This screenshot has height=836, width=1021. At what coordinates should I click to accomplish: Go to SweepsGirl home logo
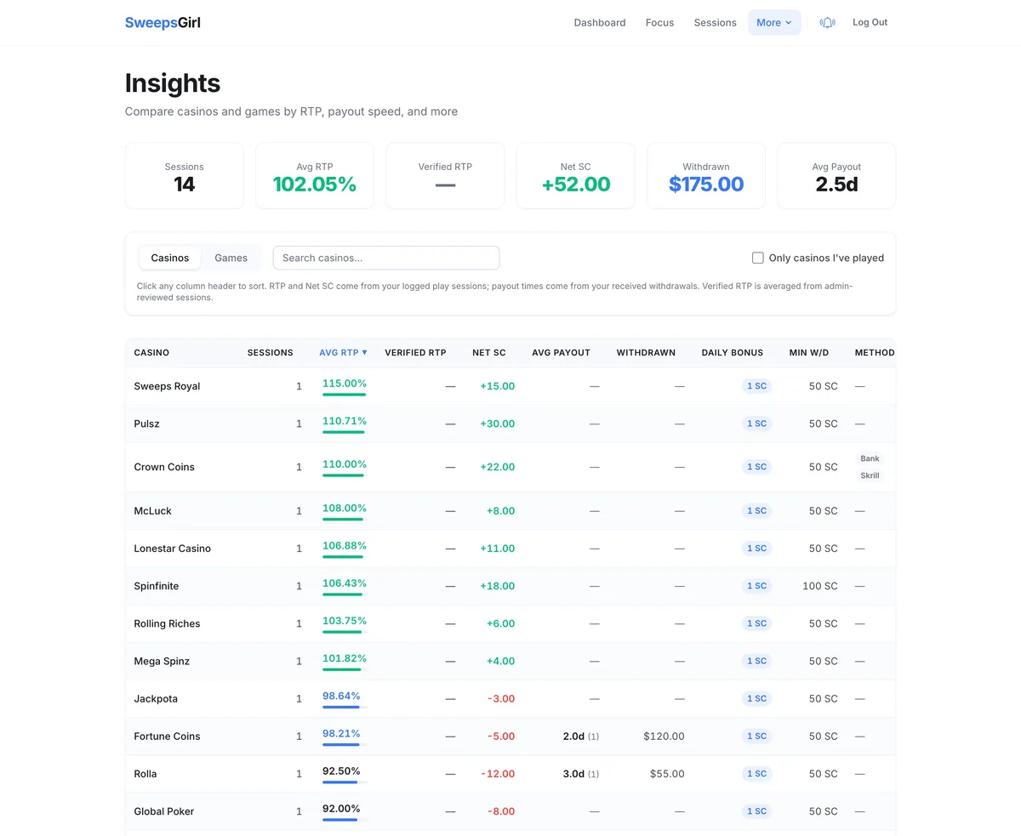coord(163,23)
